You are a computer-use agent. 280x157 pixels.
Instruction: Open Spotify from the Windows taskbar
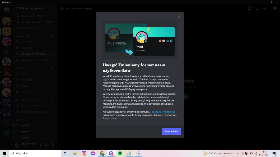tap(120, 153)
